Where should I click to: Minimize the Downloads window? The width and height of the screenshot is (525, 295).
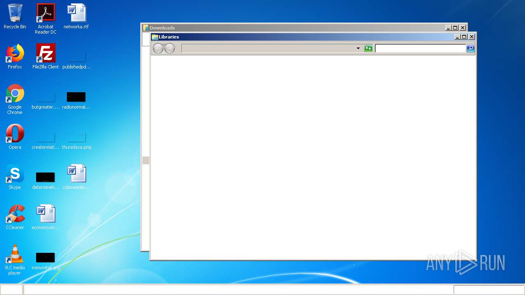point(448,28)
